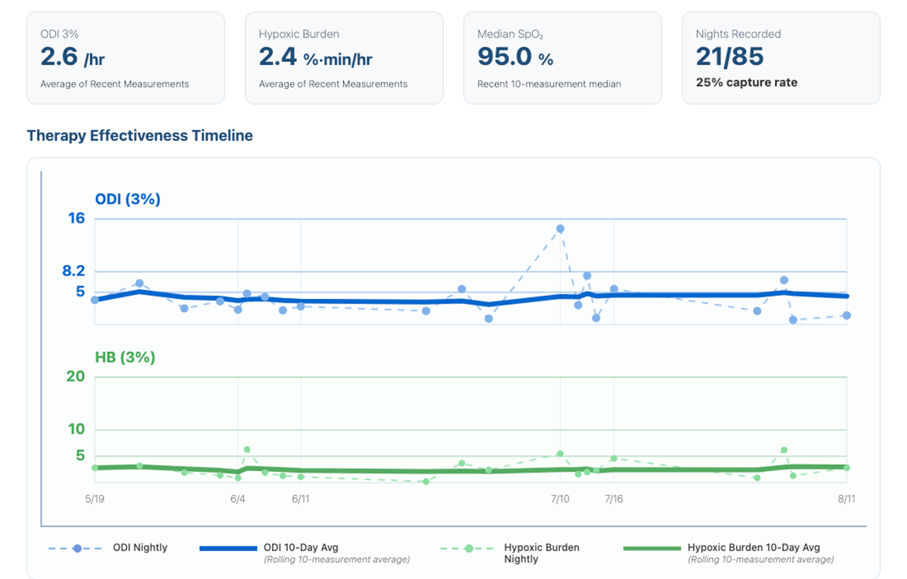Toggle the ODI Nightly legend entry

click(x=108, y=548)
